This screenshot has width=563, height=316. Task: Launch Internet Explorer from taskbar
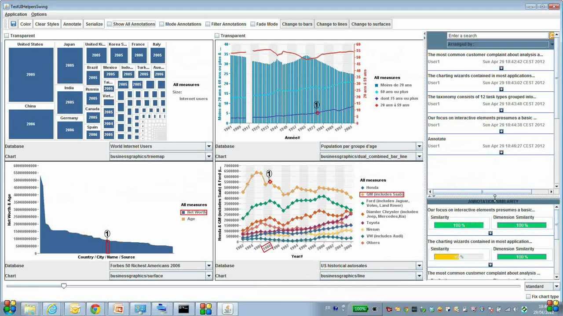tap(52, 309)
